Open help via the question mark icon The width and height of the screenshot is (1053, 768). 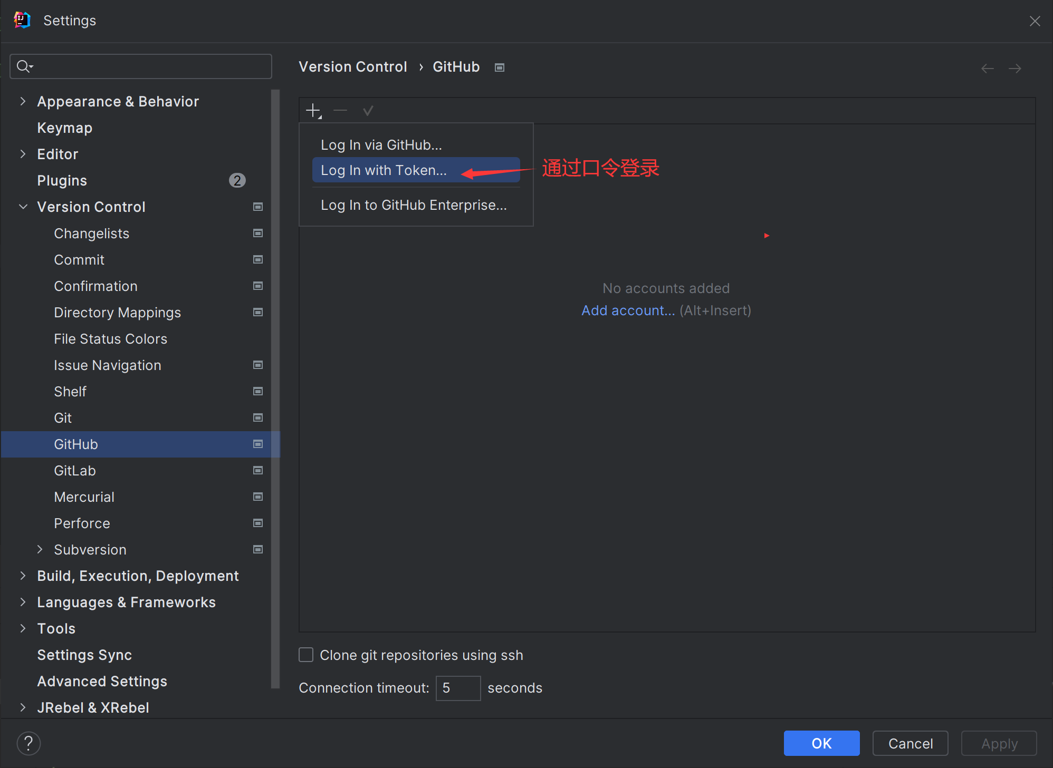click(x=28, y=743)
